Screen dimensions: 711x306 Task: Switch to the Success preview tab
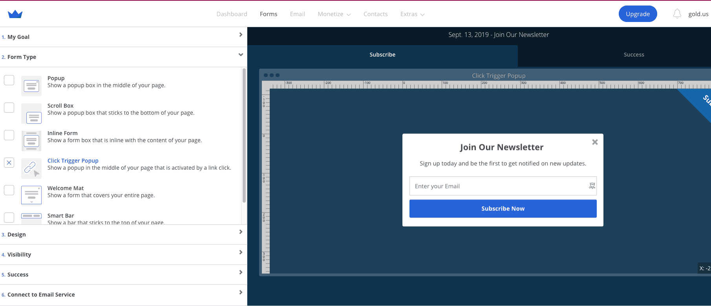coord(634,55)
